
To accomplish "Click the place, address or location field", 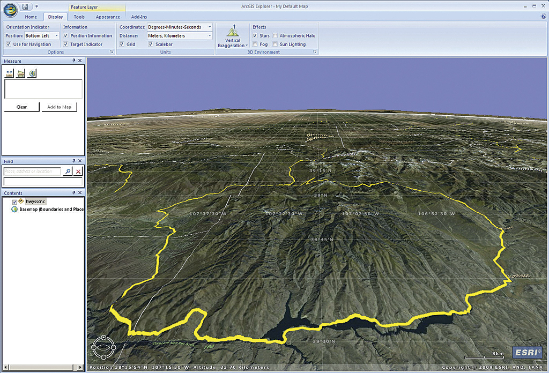I will (x=32, y=171).
